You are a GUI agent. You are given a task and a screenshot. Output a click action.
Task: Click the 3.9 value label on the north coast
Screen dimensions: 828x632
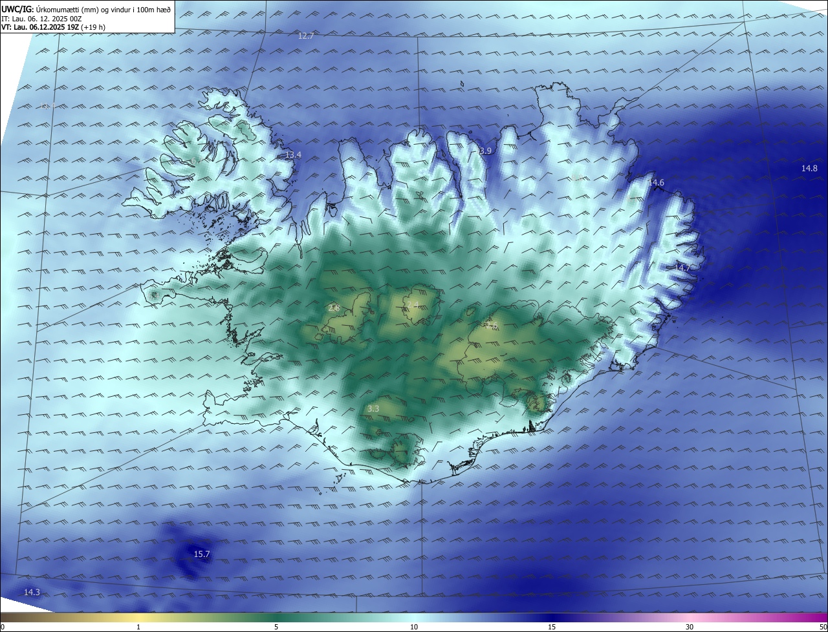point(486,151)
